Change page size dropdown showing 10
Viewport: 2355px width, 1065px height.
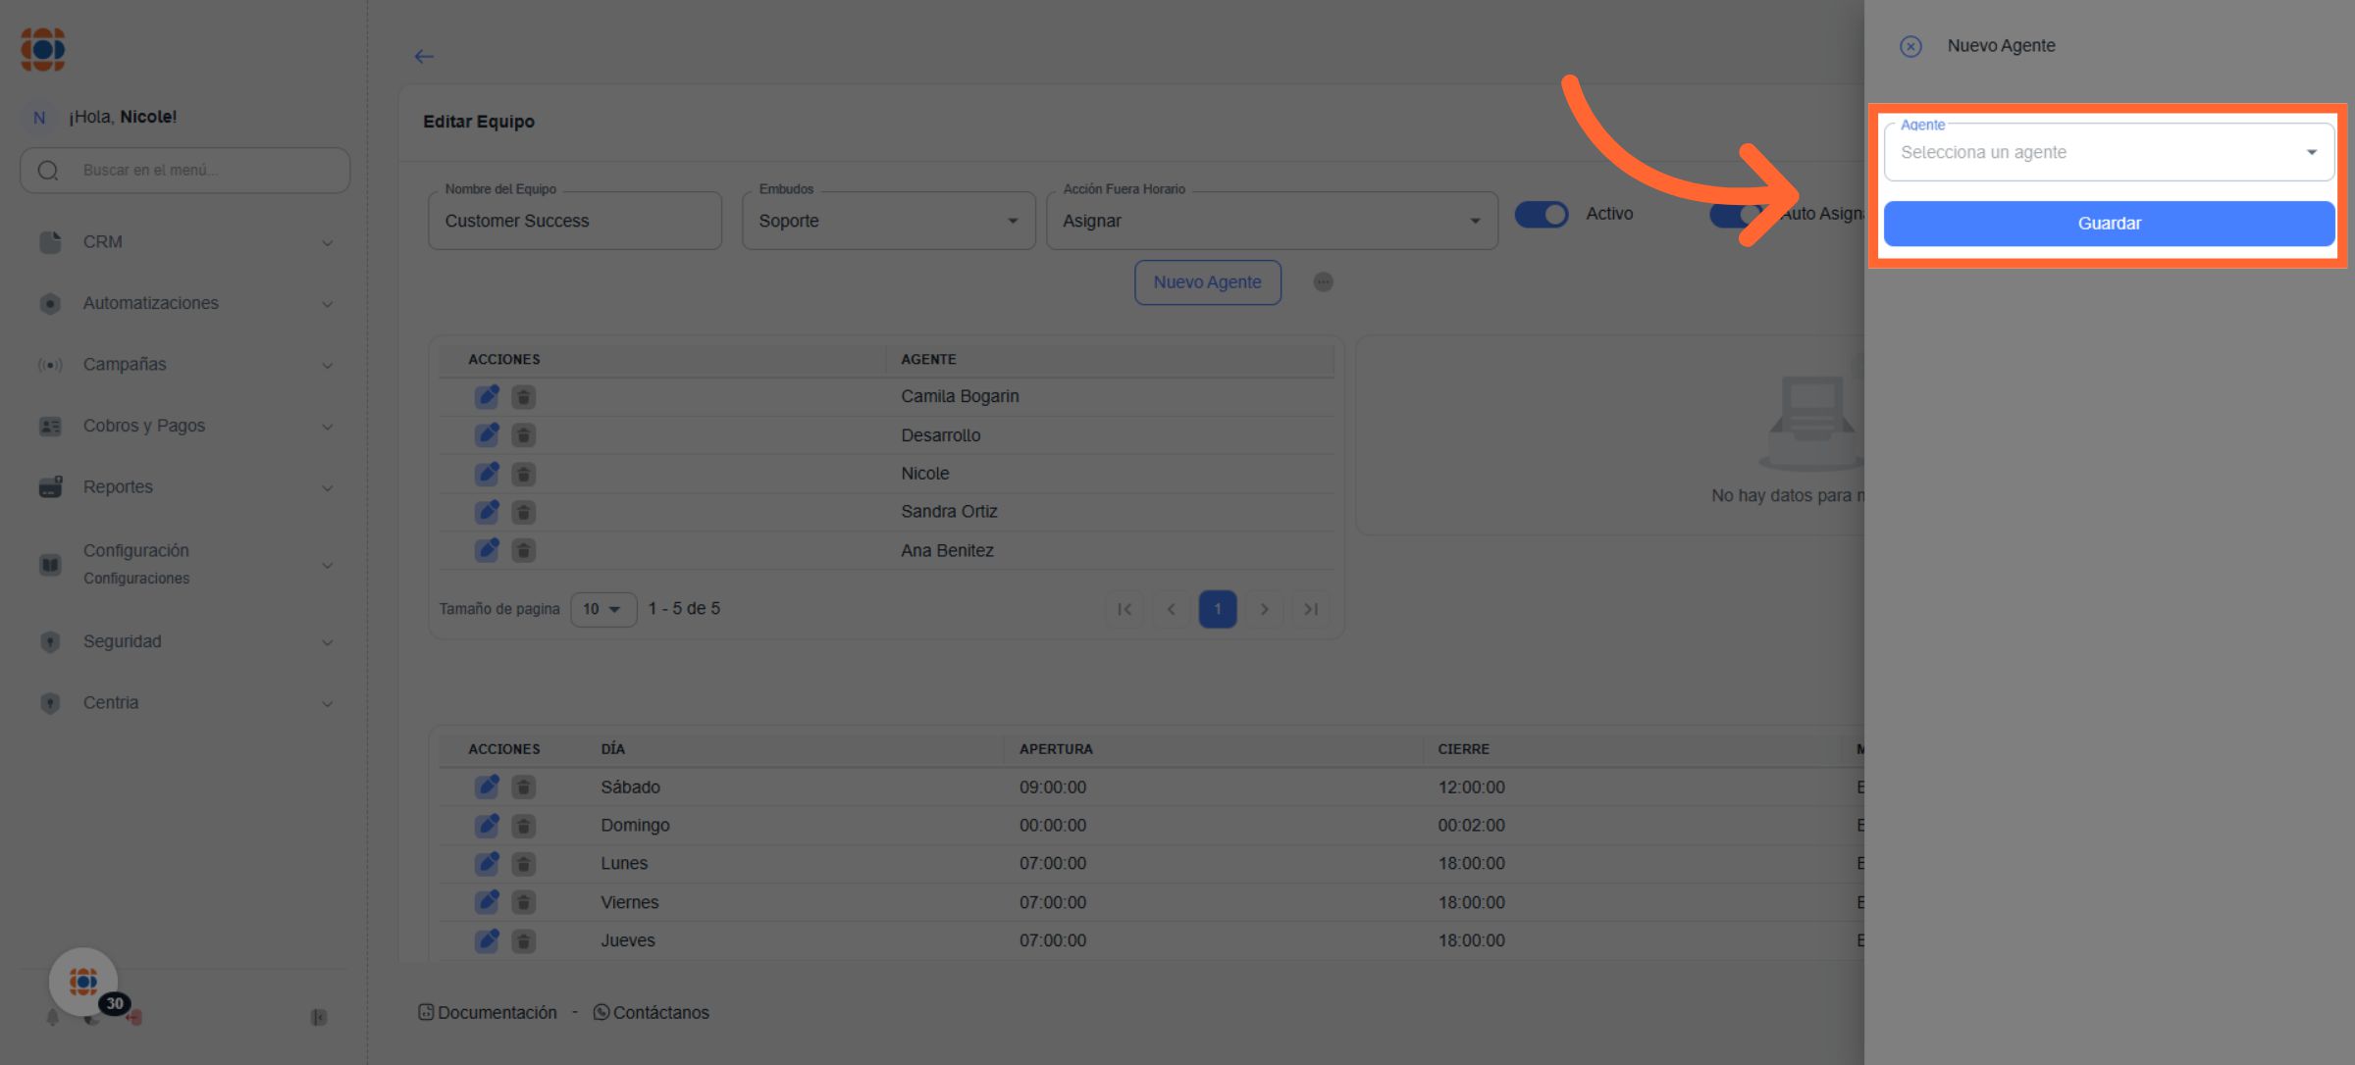(x=602, y=609)
